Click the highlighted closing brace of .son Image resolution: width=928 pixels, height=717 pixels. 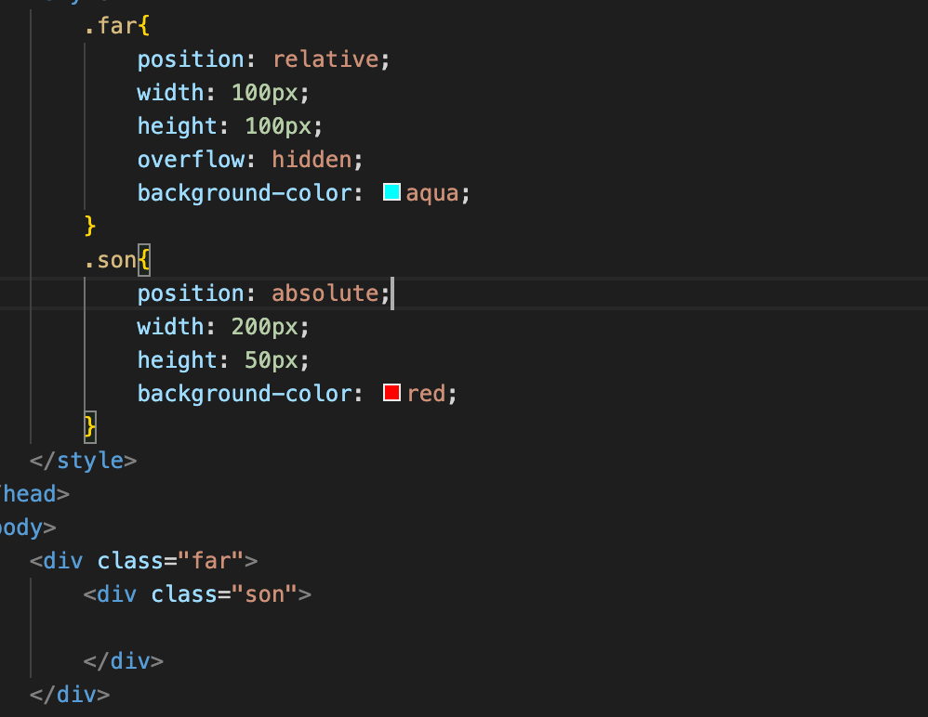tap(90, 426)
